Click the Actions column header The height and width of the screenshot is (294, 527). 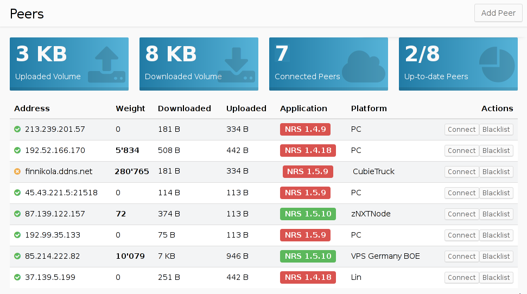coord(497,108)
